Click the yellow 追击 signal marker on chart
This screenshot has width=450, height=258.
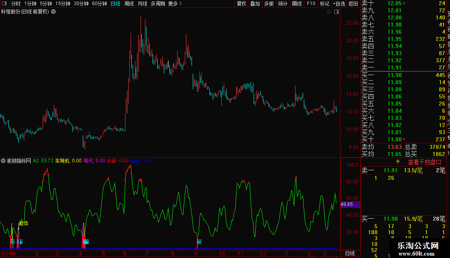pyautogui.click(x=23, y=223)
